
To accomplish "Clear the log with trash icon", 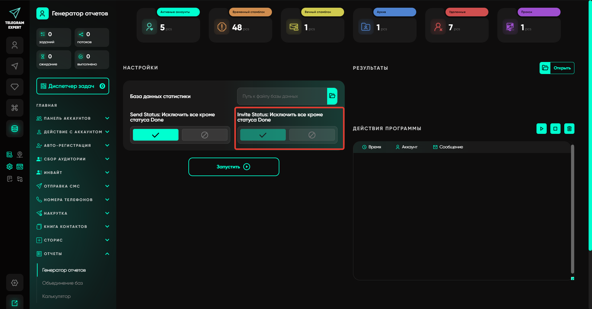I will click(x=569, y=129).
